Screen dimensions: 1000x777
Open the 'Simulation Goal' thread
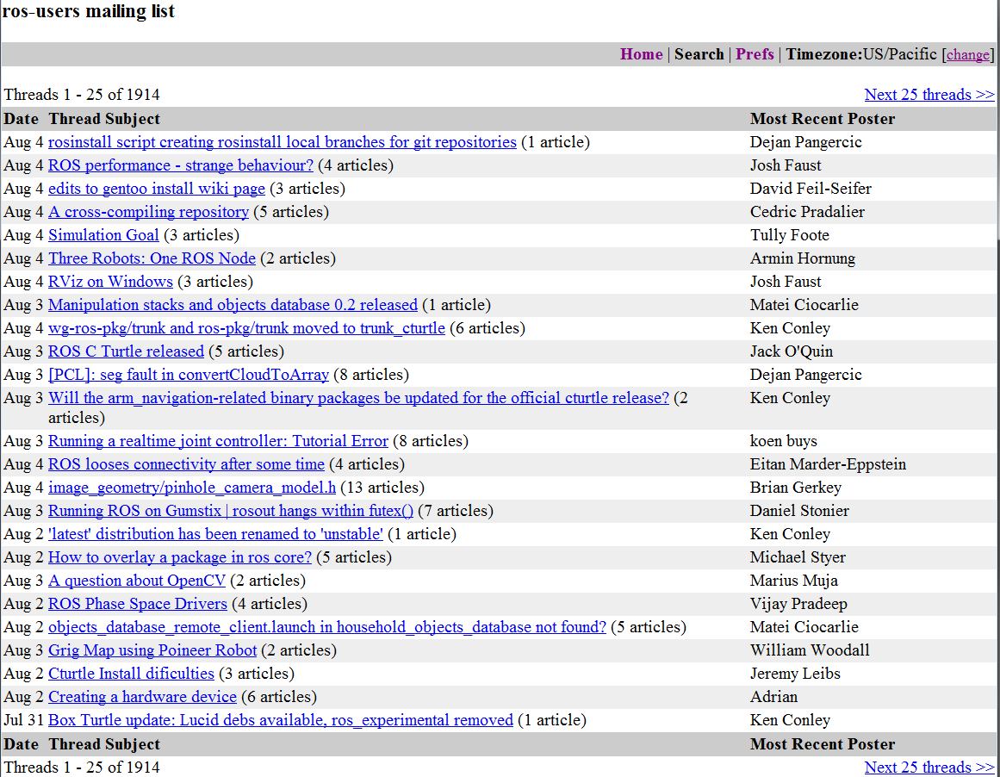(x=103, y=235)
